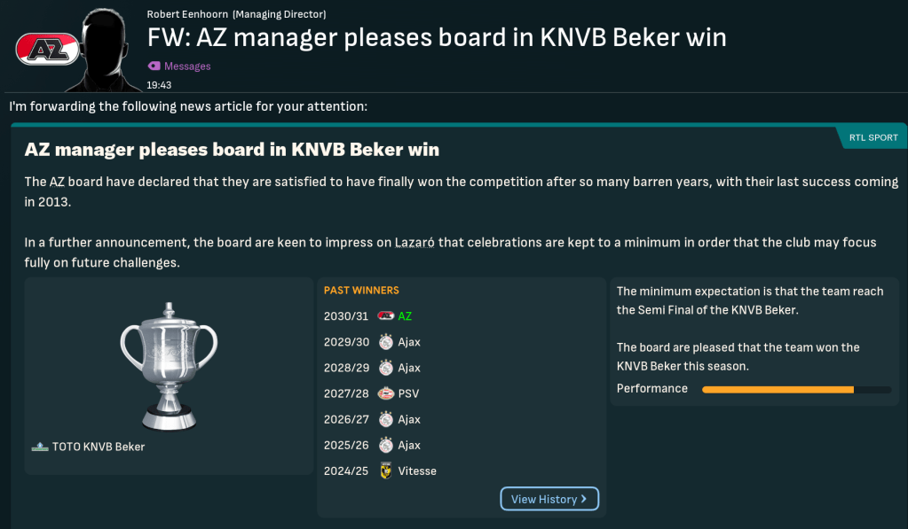Open the TOTO KNVB Beker competition label
The image size is (908, 529).
click(x=99, y=447)
